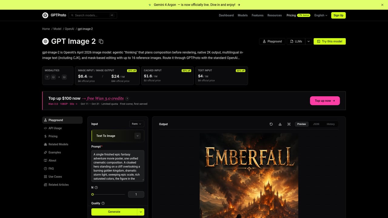Open the Generate button options arrow
Image resolution: width=388 pixels, height=218 pixels.
pyautogui.click(x=141, y=212)
